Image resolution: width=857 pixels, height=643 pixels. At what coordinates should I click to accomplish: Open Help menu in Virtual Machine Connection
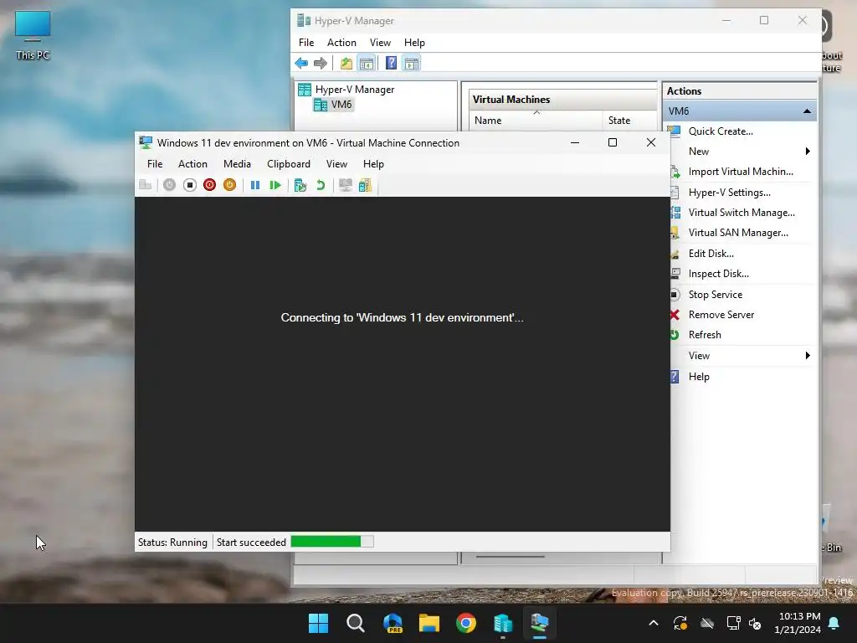click(x=373, y=164)
